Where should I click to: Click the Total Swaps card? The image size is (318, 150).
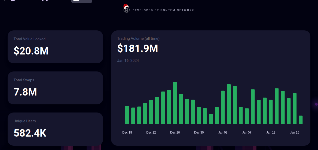point(55,88)
